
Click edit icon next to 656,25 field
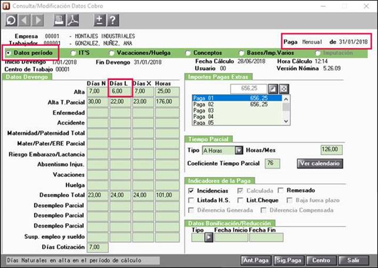click(273, 89)
